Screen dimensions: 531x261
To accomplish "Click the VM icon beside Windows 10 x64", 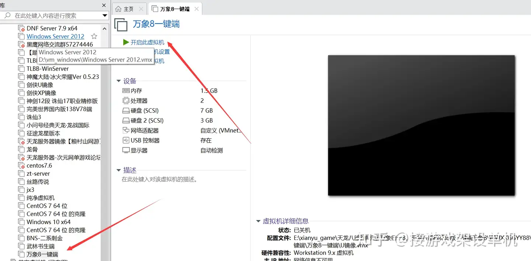I will pos(22,222).
